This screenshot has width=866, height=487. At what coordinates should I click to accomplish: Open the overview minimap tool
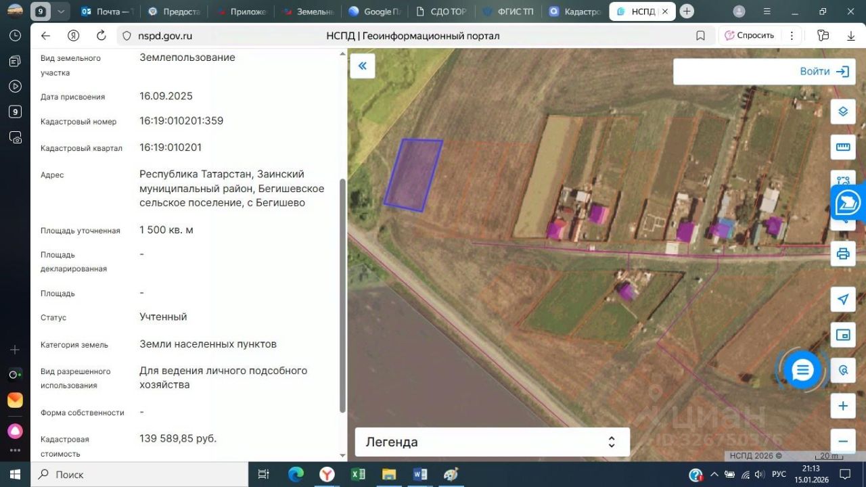tap(843, 335)
